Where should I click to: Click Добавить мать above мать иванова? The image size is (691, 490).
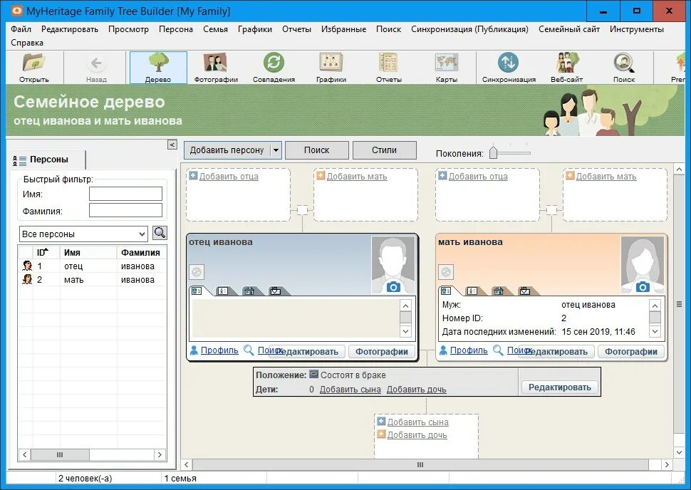tap(606, 176)
